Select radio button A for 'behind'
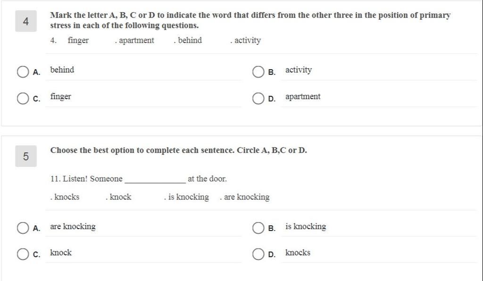Image resolution: width=483 pixels, height=281 pixels. (23, 72)
